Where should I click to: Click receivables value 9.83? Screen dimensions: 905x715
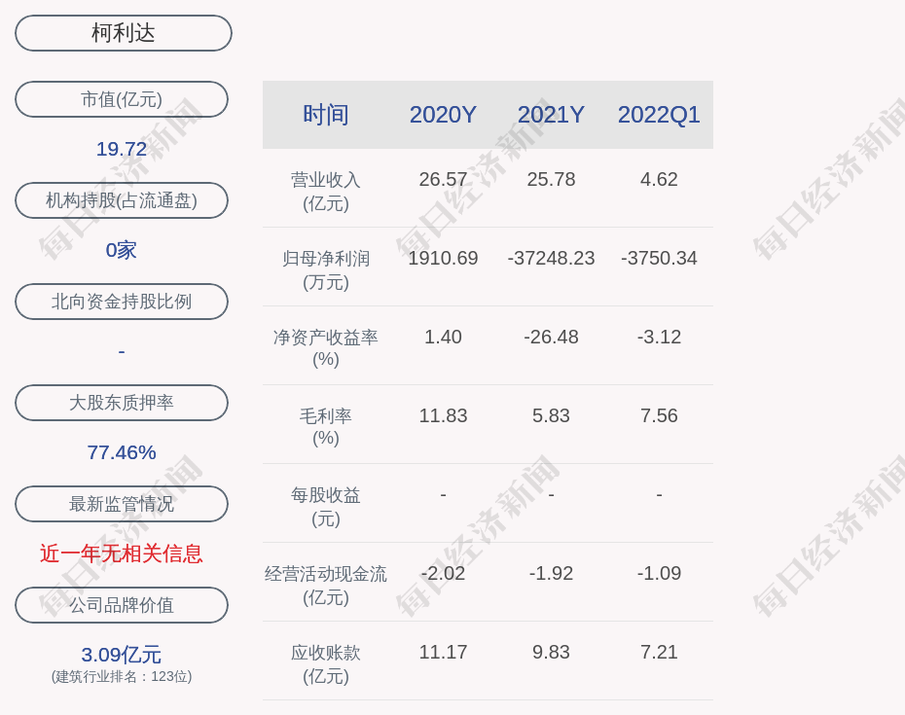tap(551, 652)
